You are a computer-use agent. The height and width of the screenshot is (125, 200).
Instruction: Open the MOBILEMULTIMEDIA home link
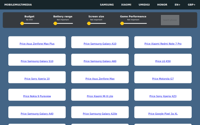click(18, 5)
